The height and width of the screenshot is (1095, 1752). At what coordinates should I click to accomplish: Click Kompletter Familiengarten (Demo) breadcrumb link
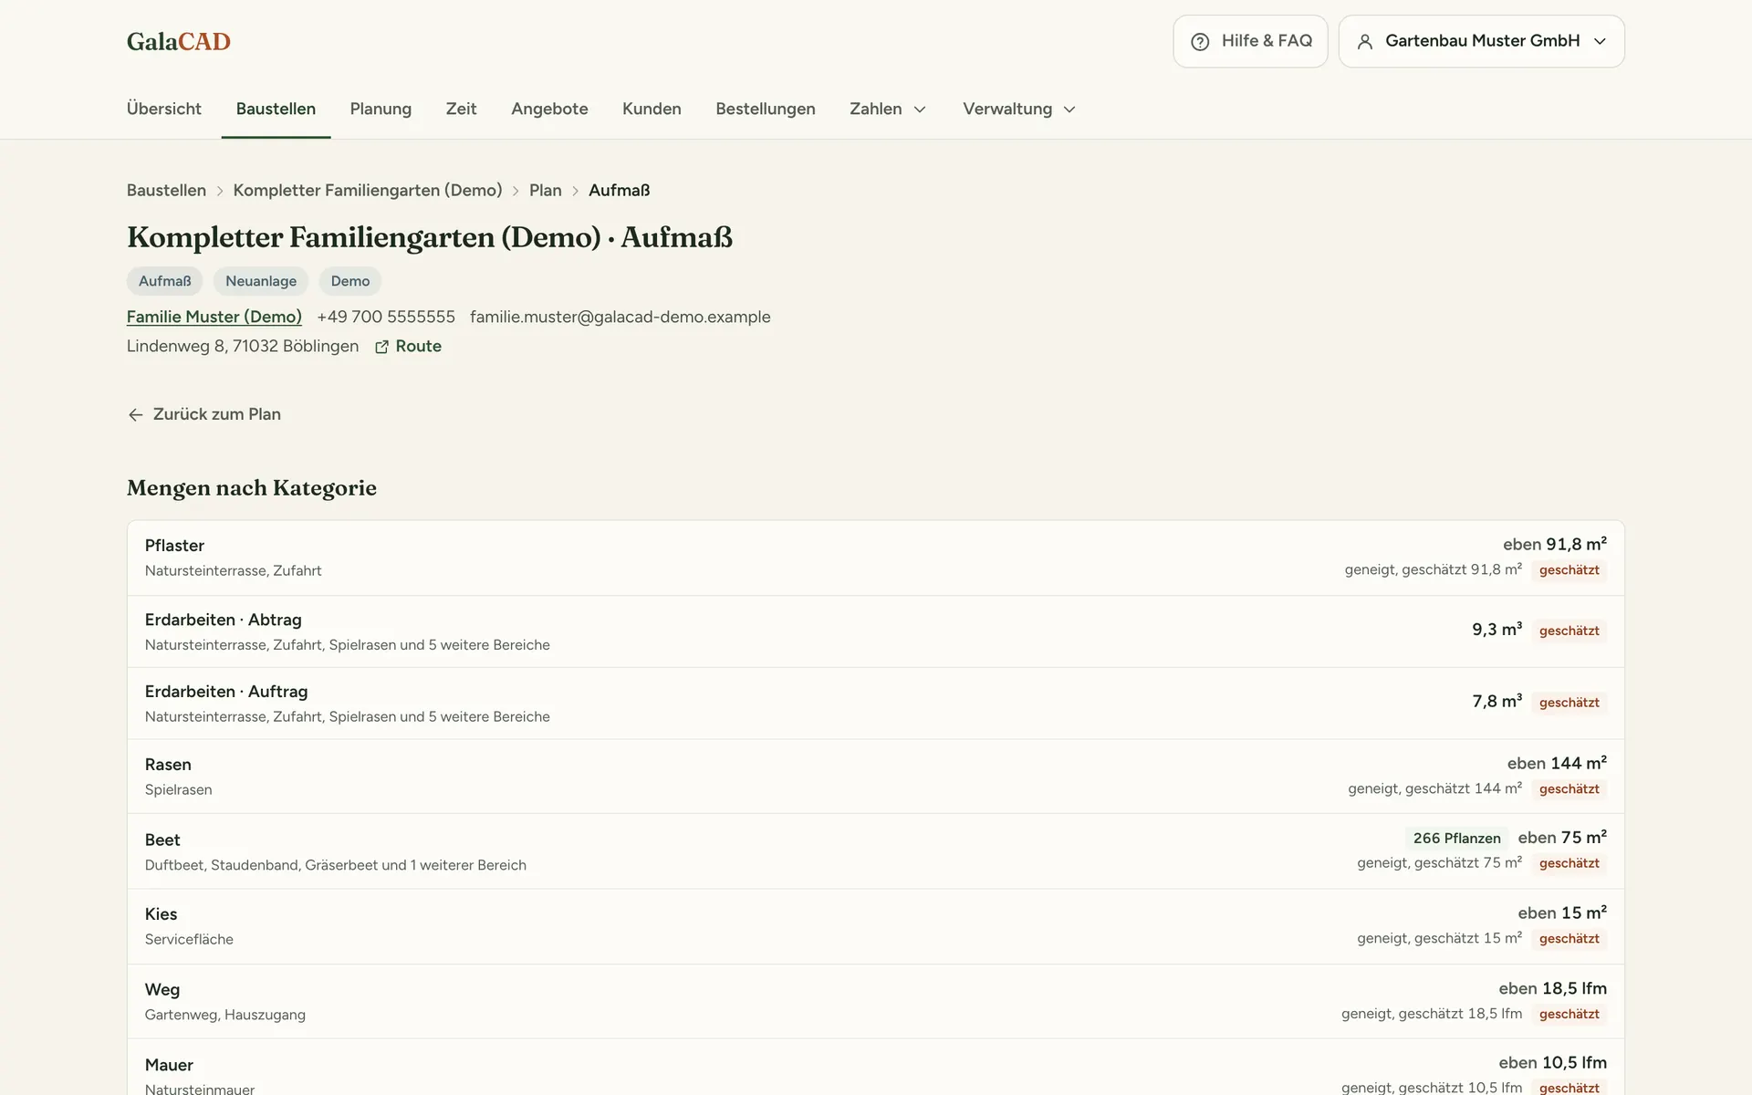(x=368, y=190)
